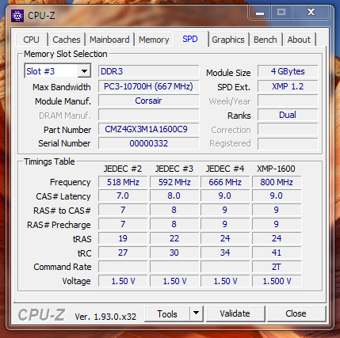Click the Tools button

click(x=167, y=313)
